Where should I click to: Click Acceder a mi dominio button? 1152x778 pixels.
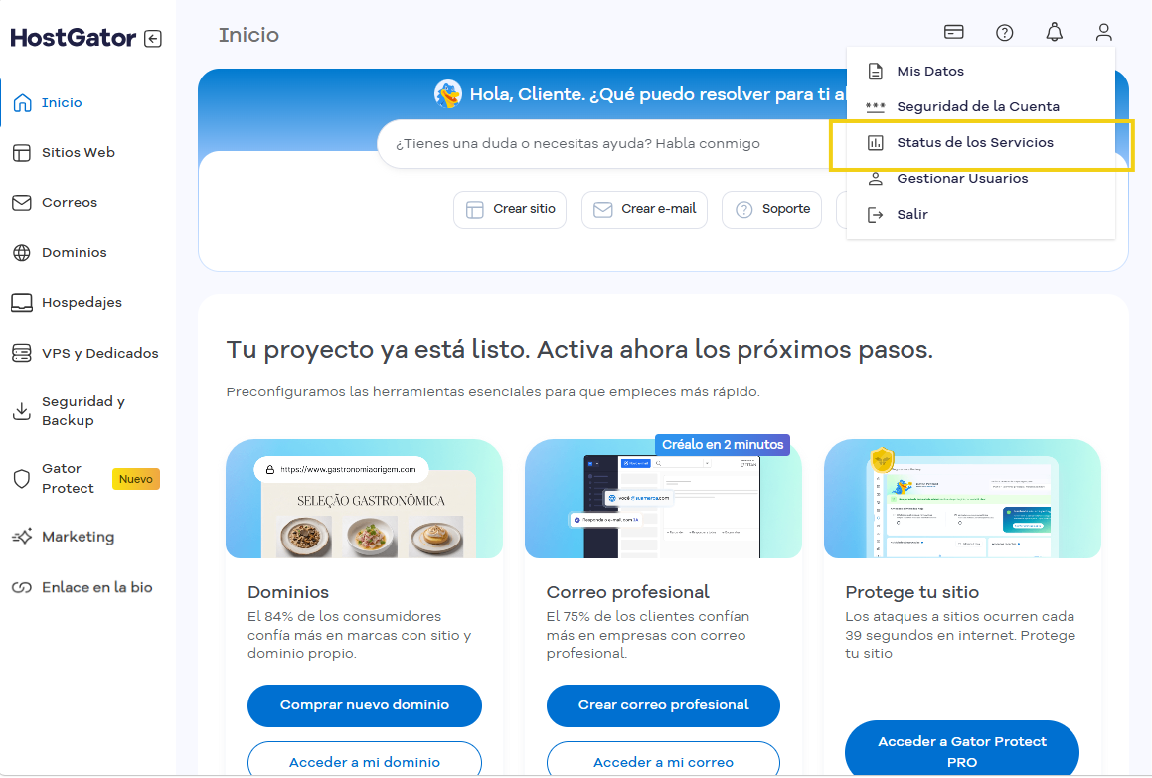pyautogui.click(x=365, y=760)
